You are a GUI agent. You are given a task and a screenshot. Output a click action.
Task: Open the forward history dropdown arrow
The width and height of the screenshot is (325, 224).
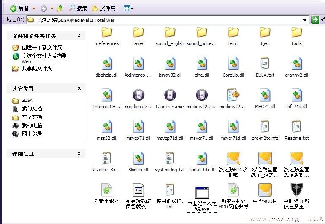(x=52, y=8)
